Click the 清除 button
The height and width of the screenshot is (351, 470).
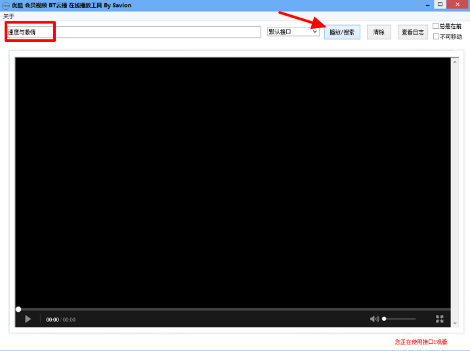(x=379, y=32)
